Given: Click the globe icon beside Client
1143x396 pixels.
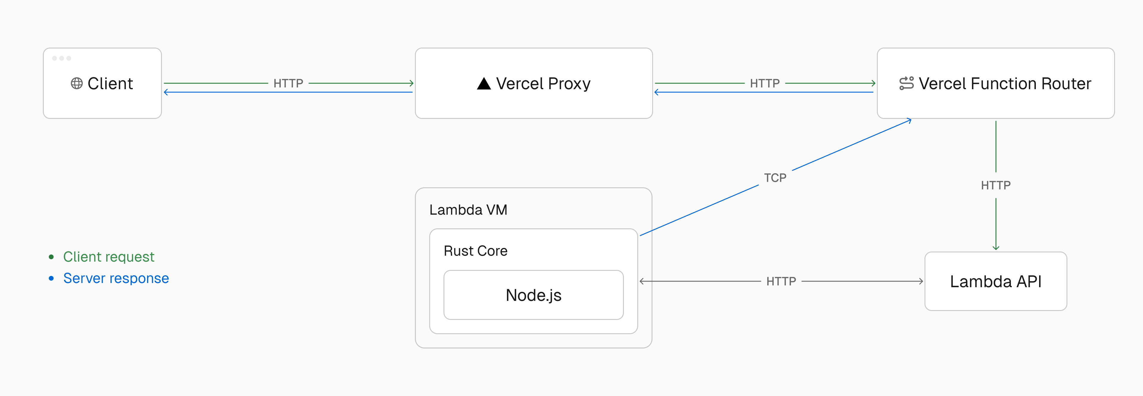Looking at the screenshot, I should 77,83.
